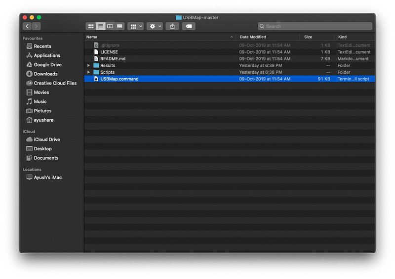Viewport: 395px width, 279px height.
Task: Sort by the Date Modified column header
Action: (268, 37)
